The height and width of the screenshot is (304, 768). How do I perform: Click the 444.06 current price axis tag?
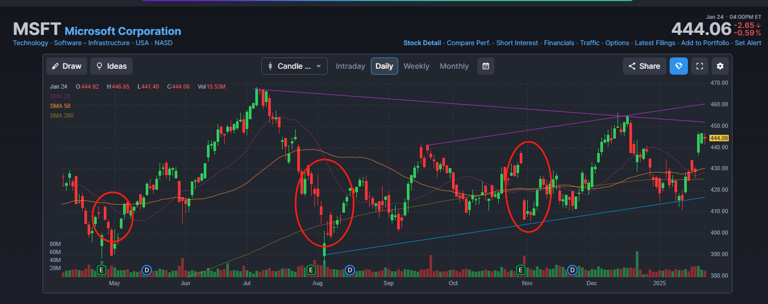719,138
